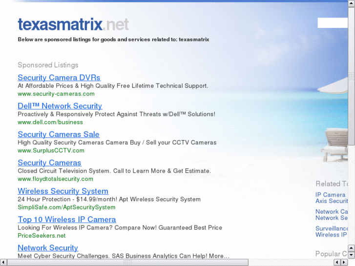The image size is (355, 266).
Task: Click the Proactively & Responsively Protect description
Action: pyautogui.click(x=116, y=114)
